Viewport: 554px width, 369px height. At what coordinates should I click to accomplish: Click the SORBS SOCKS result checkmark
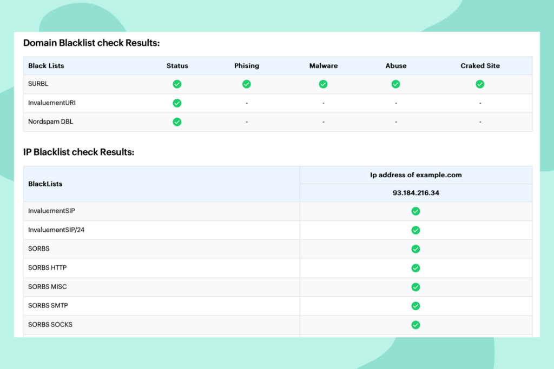(415, 325)
